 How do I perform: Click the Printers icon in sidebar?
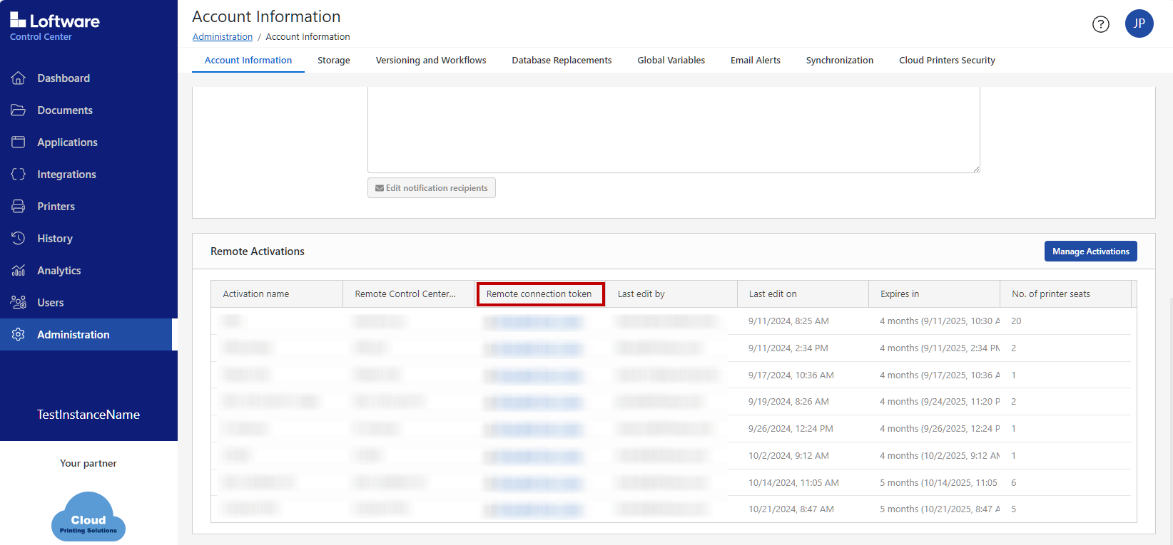[19, 207]
